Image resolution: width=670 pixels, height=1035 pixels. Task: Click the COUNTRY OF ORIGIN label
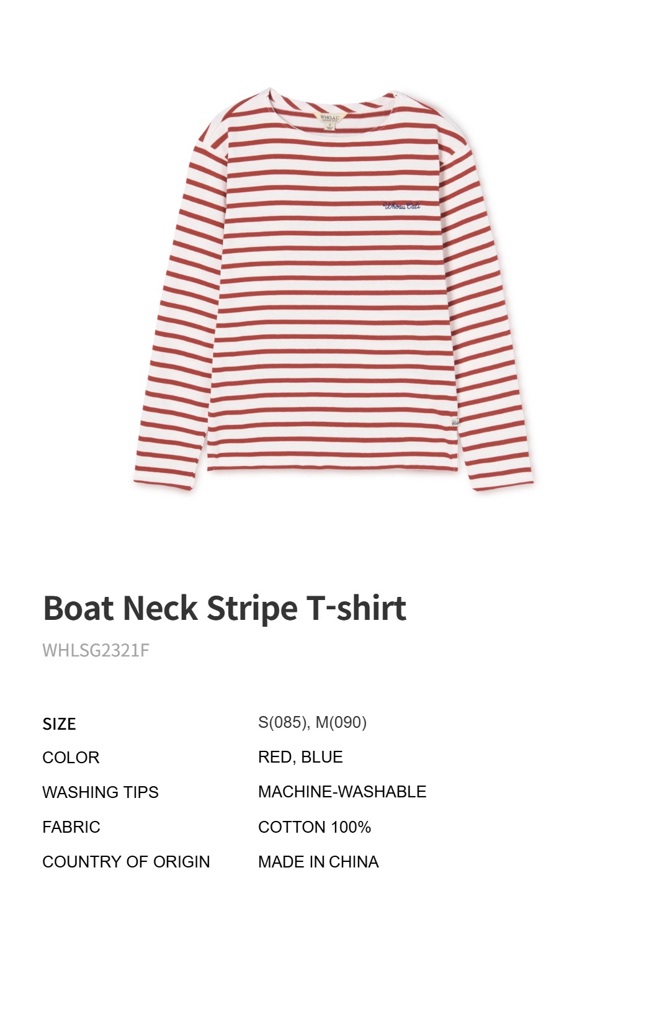click(126, 862)
